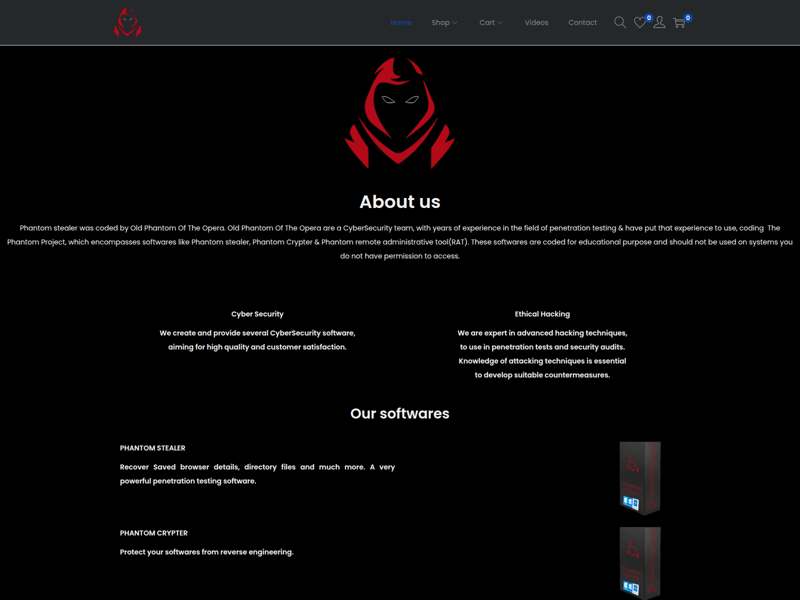800x600 pixels.
Task: Expand the Cart dropdown menu
Action: coord(487,22)
